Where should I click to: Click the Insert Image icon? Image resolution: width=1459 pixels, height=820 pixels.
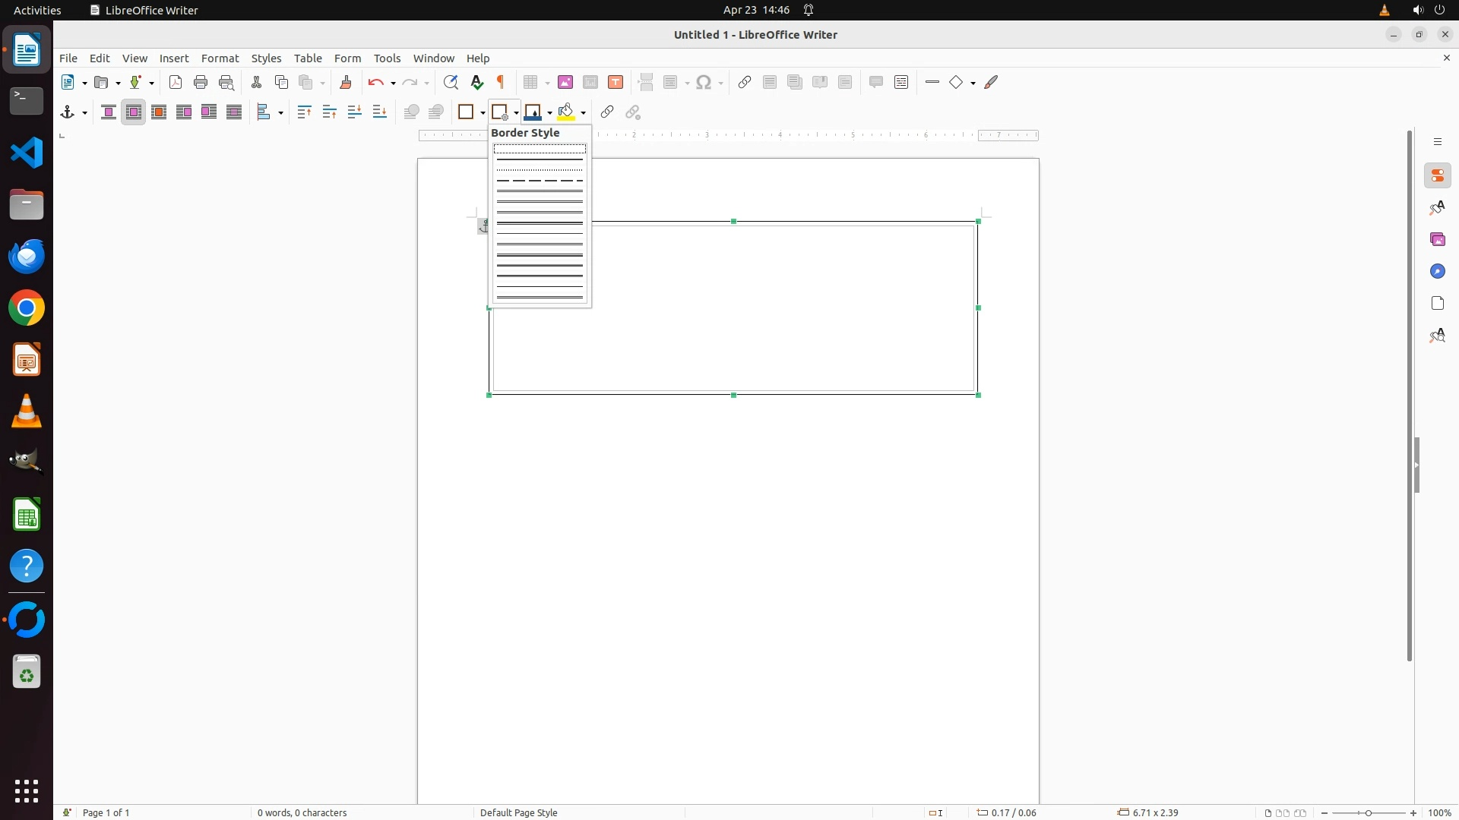565,82
